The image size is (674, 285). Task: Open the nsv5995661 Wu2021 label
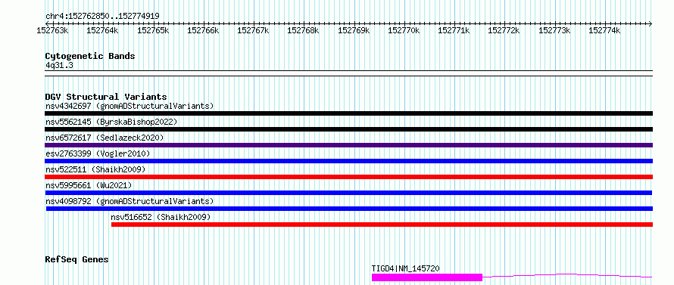[89, 185]
